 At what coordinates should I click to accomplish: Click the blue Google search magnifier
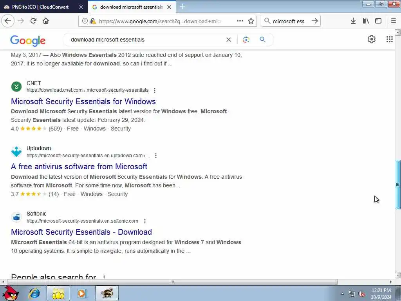point(262,40)
